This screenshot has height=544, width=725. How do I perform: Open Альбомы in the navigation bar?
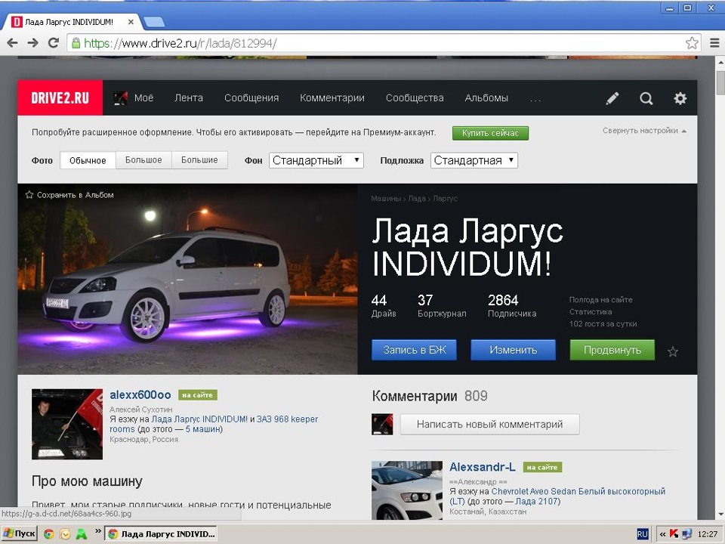point(486,98)
